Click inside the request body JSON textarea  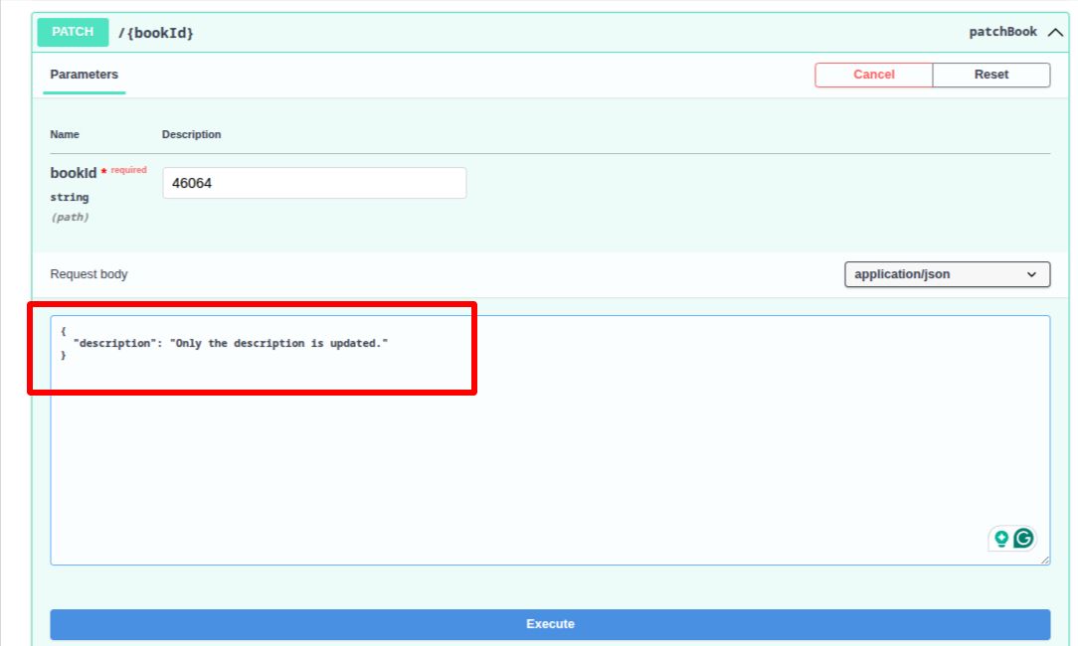pyautogui.click(x=550, y=440)
